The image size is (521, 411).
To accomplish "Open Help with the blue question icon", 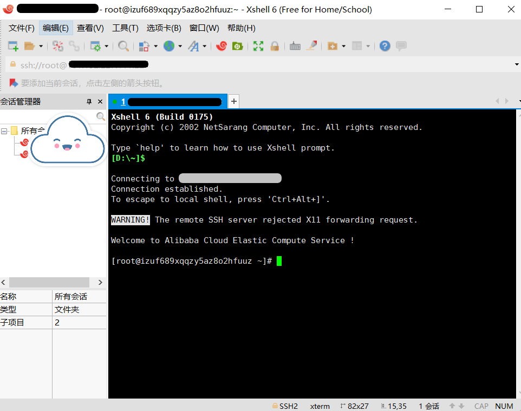I will click(385, 46).
